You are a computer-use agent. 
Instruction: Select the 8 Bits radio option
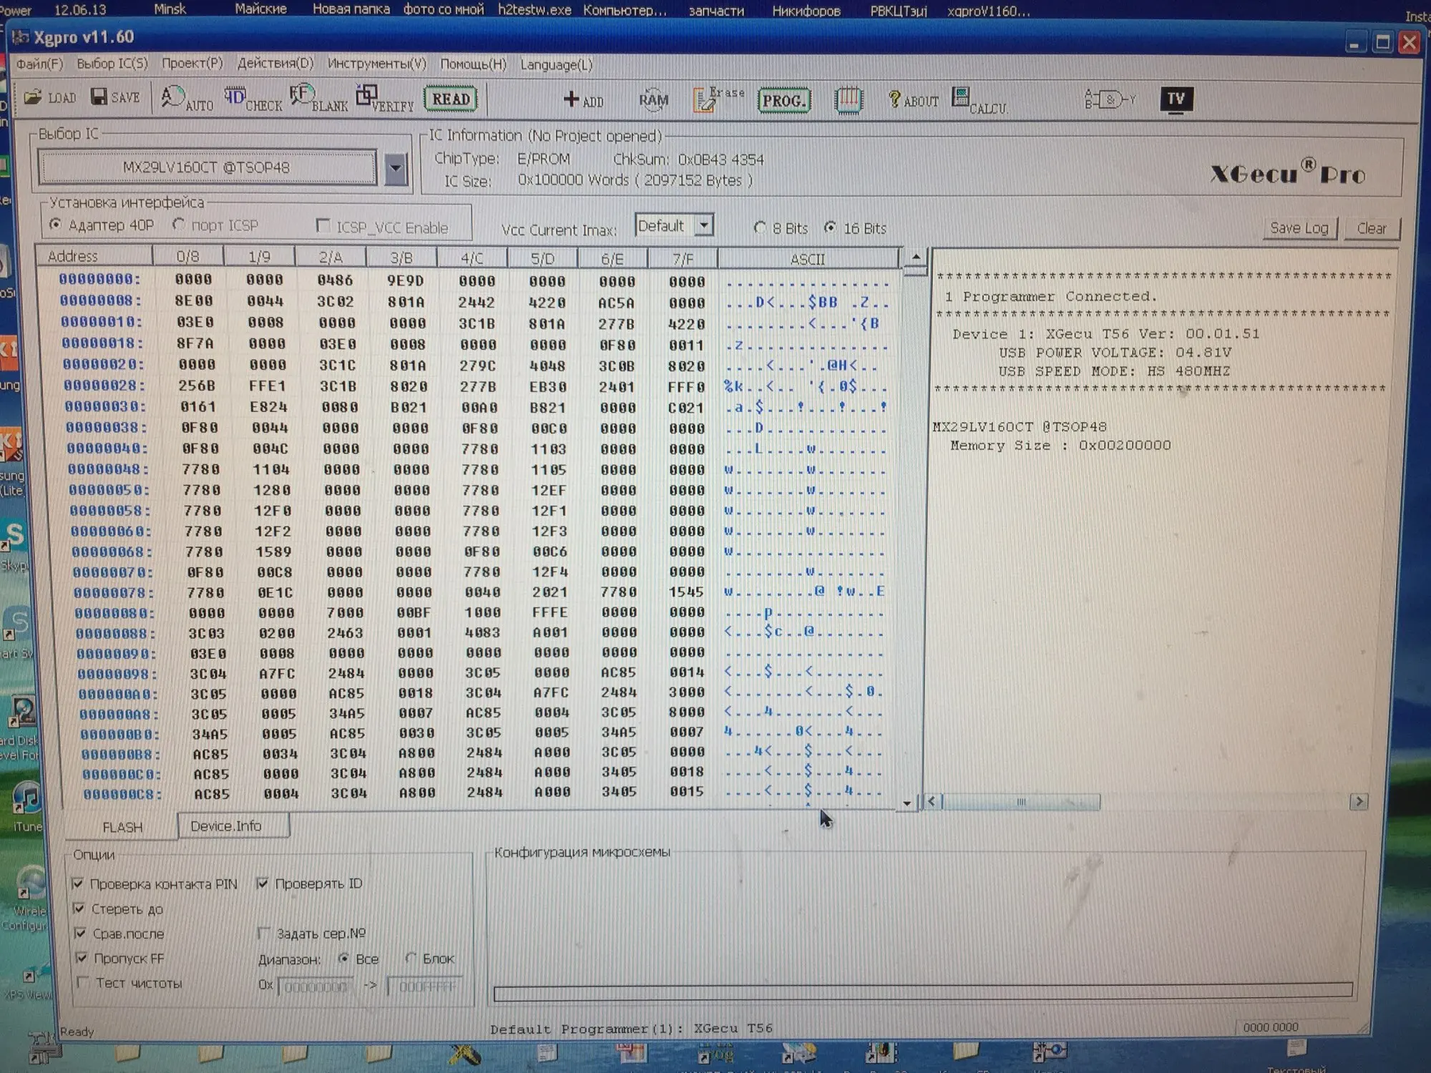(760, 228)
